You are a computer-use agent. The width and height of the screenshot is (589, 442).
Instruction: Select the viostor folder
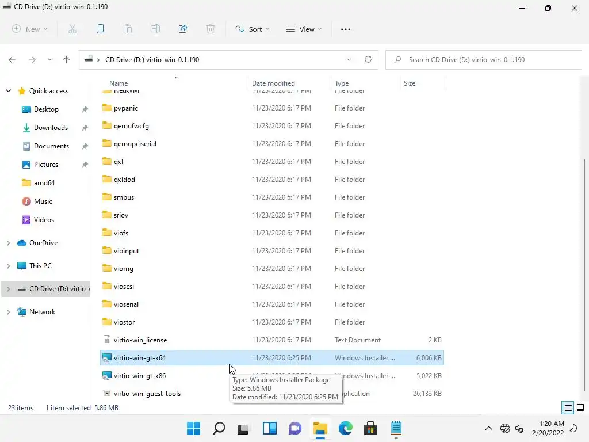tap(124, 322)
